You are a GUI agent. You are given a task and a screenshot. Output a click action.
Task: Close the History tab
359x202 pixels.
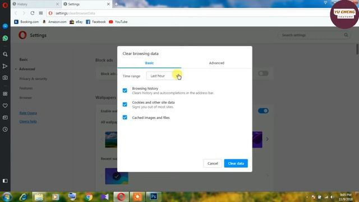(x=57, y=4)
